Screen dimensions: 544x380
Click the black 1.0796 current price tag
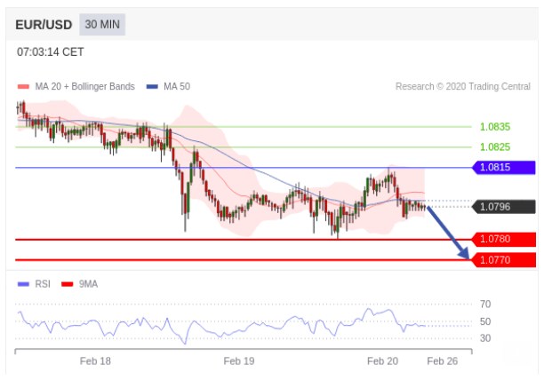click(505, 207)
